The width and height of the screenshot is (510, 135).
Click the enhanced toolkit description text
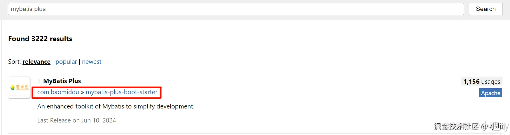tap(116, 106)
